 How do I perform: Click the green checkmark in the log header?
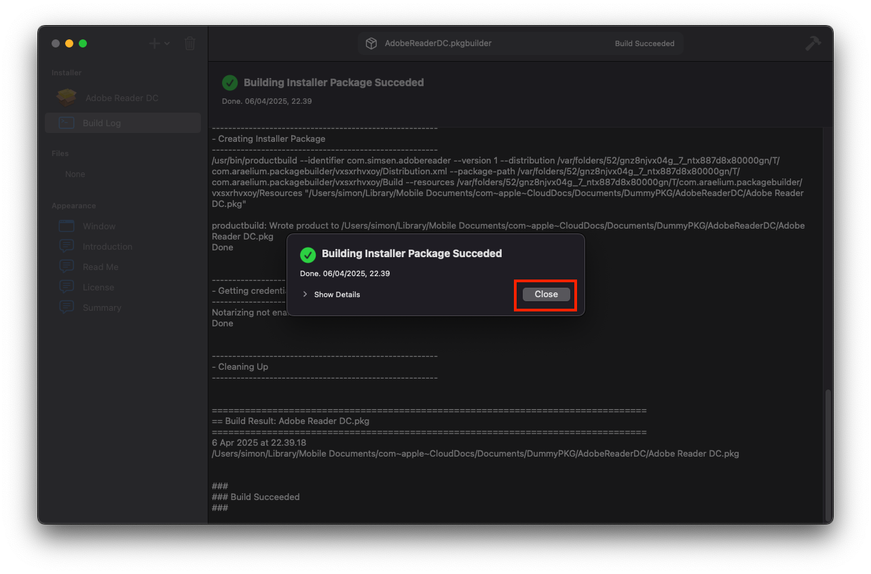click(x=230, y=83)
